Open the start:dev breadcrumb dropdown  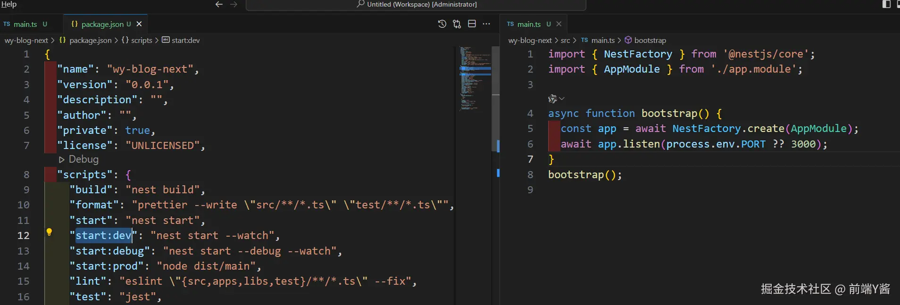tap(181, 41)
